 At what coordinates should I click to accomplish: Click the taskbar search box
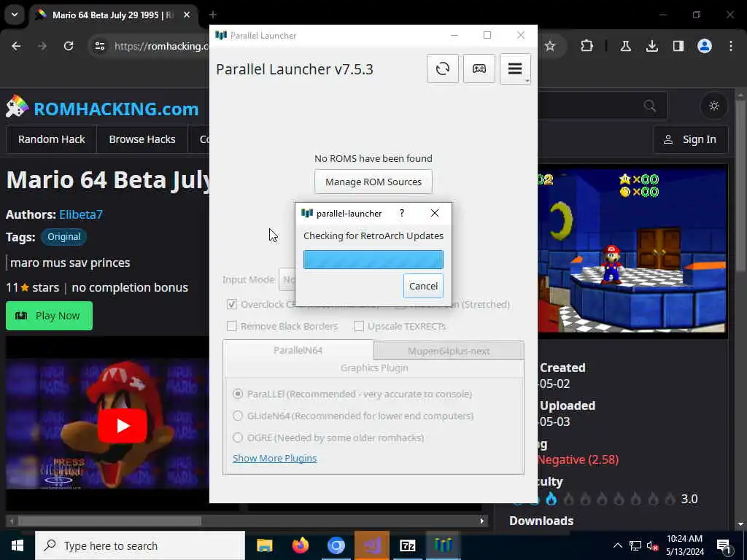(x=140, y=545)
